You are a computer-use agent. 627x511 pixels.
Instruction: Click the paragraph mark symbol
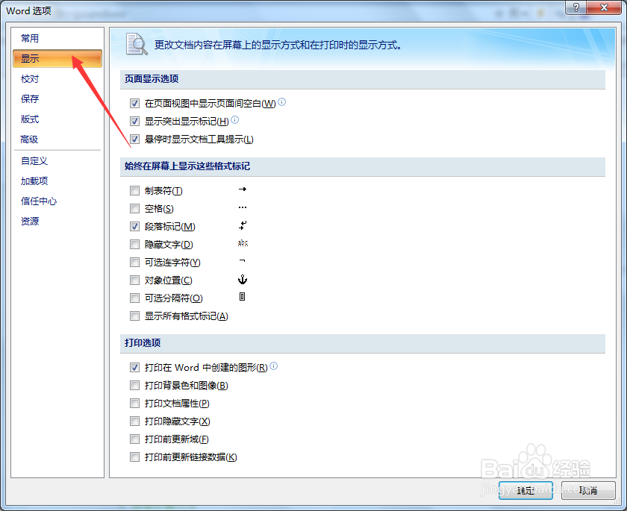243,225
